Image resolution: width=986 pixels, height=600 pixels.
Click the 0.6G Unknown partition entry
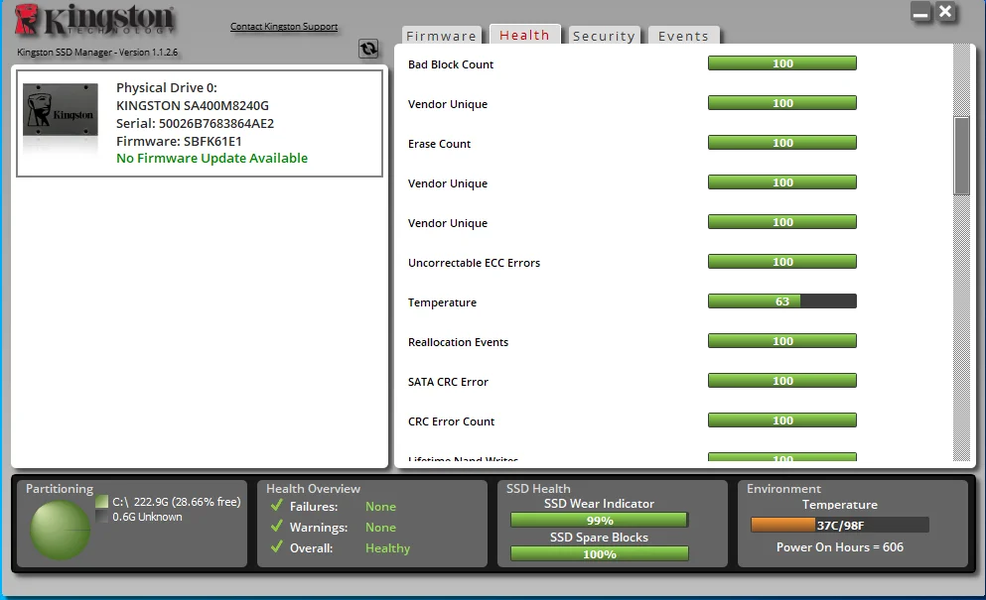pos(147,517)
